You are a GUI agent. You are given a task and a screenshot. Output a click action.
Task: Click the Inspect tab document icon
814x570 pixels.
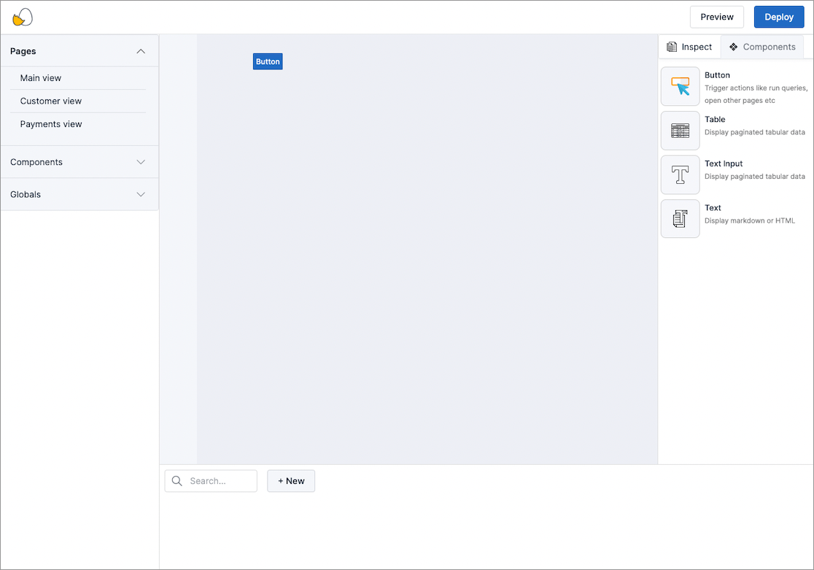point(672,47)
